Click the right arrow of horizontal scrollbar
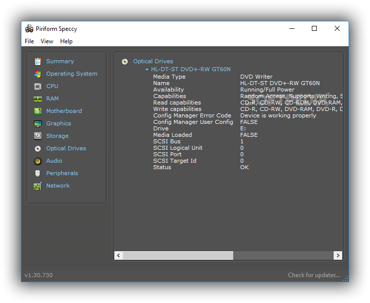 (x=338, y=255)
